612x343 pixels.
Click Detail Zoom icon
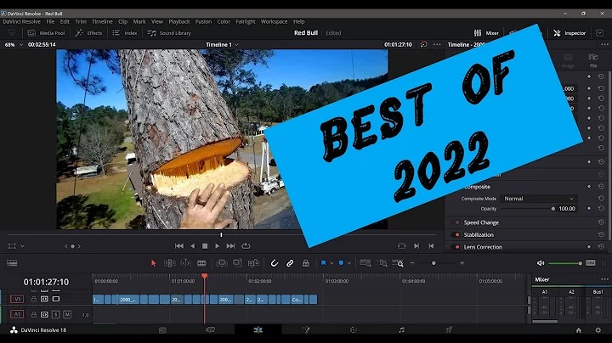[x=382, y=263]
